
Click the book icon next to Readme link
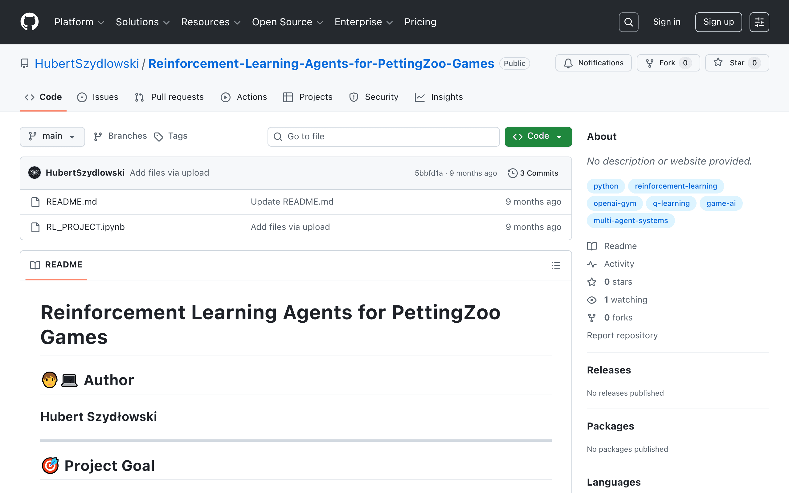click(592, 246)
